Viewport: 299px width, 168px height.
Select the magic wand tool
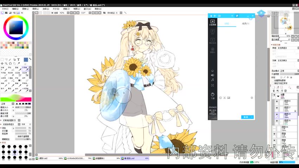(x=10, y=60)
